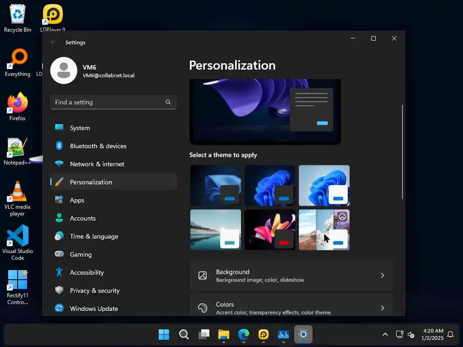
Task: Apply the colorful flower dark theme
Action: point(270,230)
